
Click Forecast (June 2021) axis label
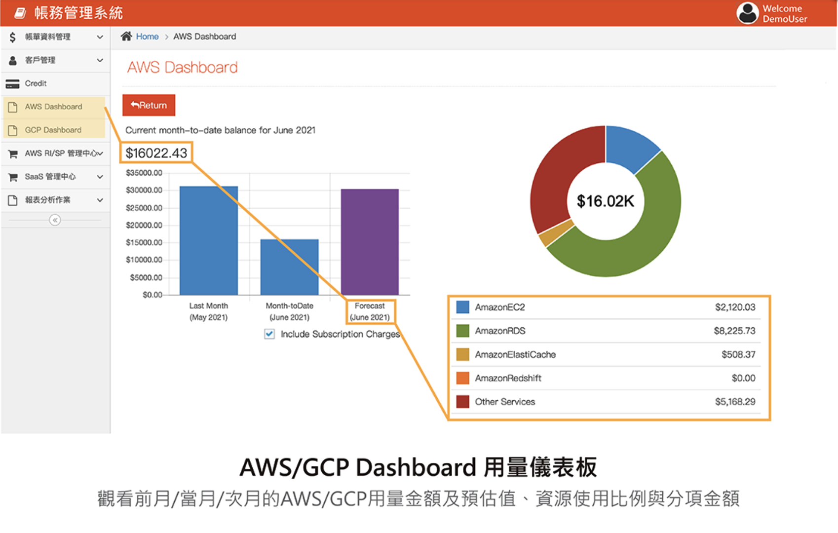(x=370, y=311)
